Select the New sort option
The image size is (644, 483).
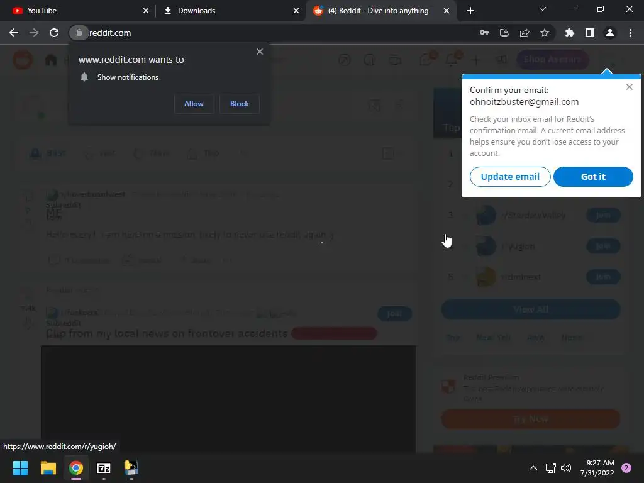[152, 153]
